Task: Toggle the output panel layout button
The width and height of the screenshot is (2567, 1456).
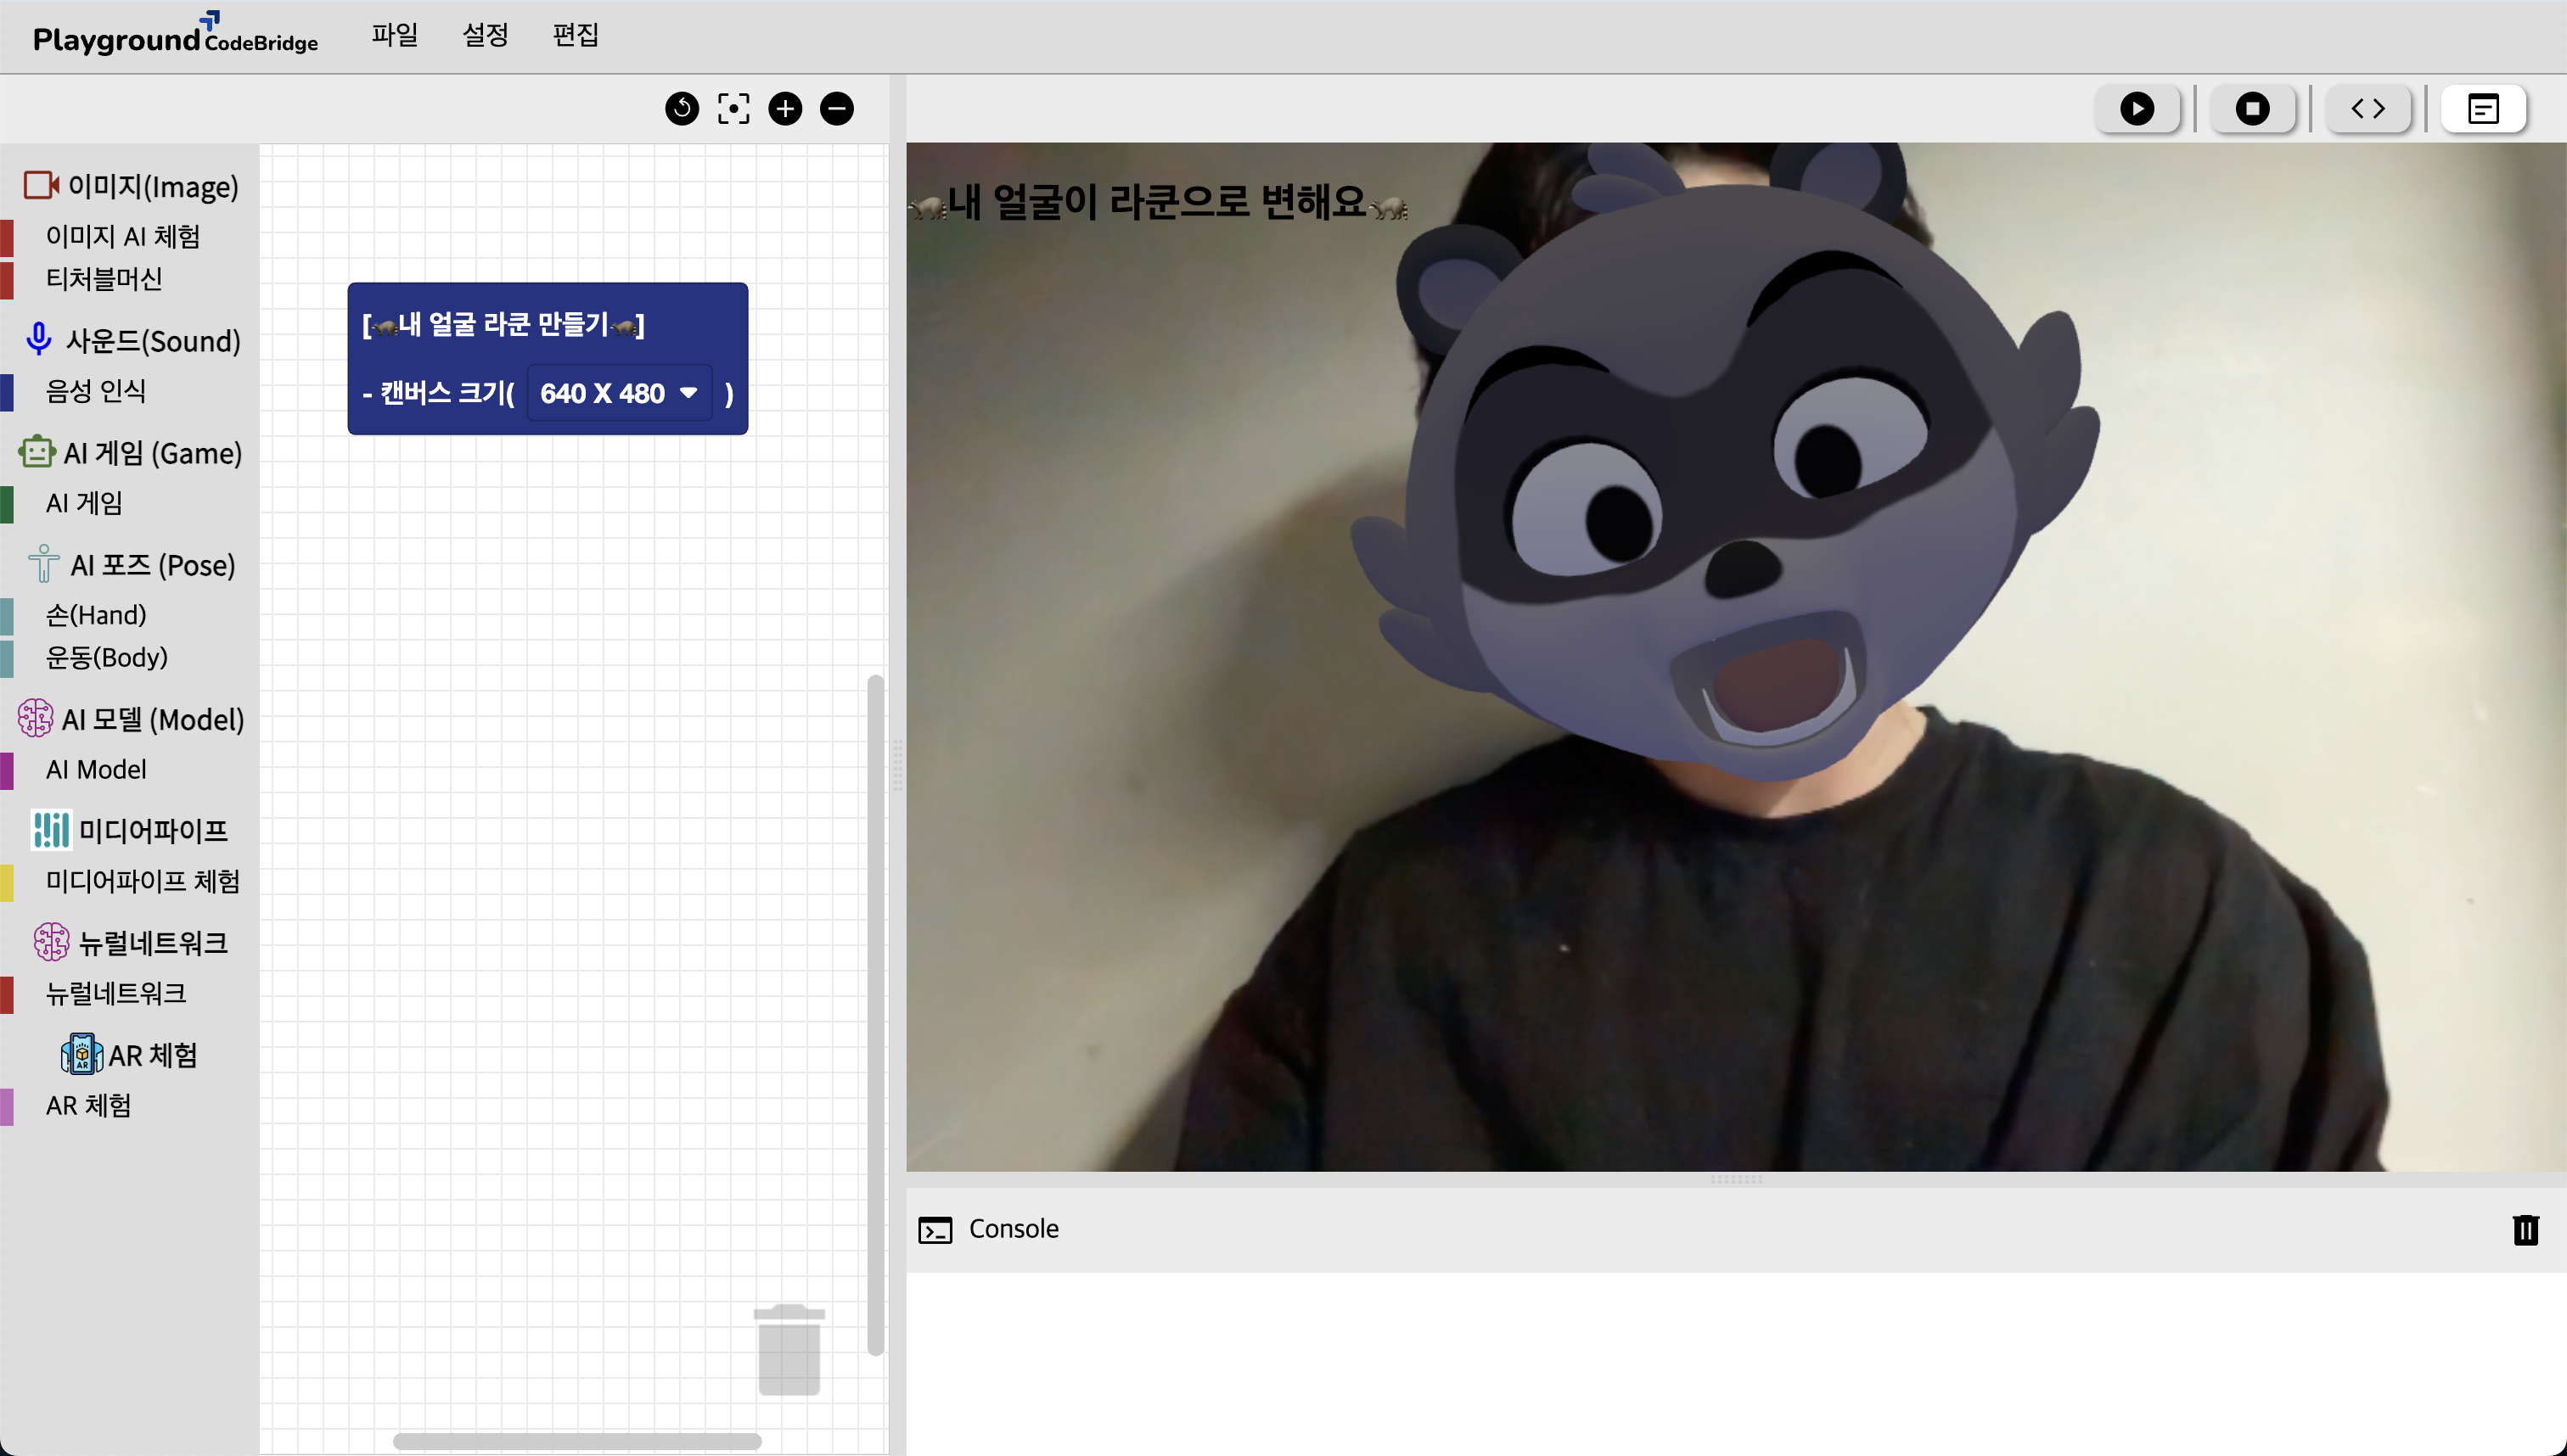Action: (x=2483, y=108)
